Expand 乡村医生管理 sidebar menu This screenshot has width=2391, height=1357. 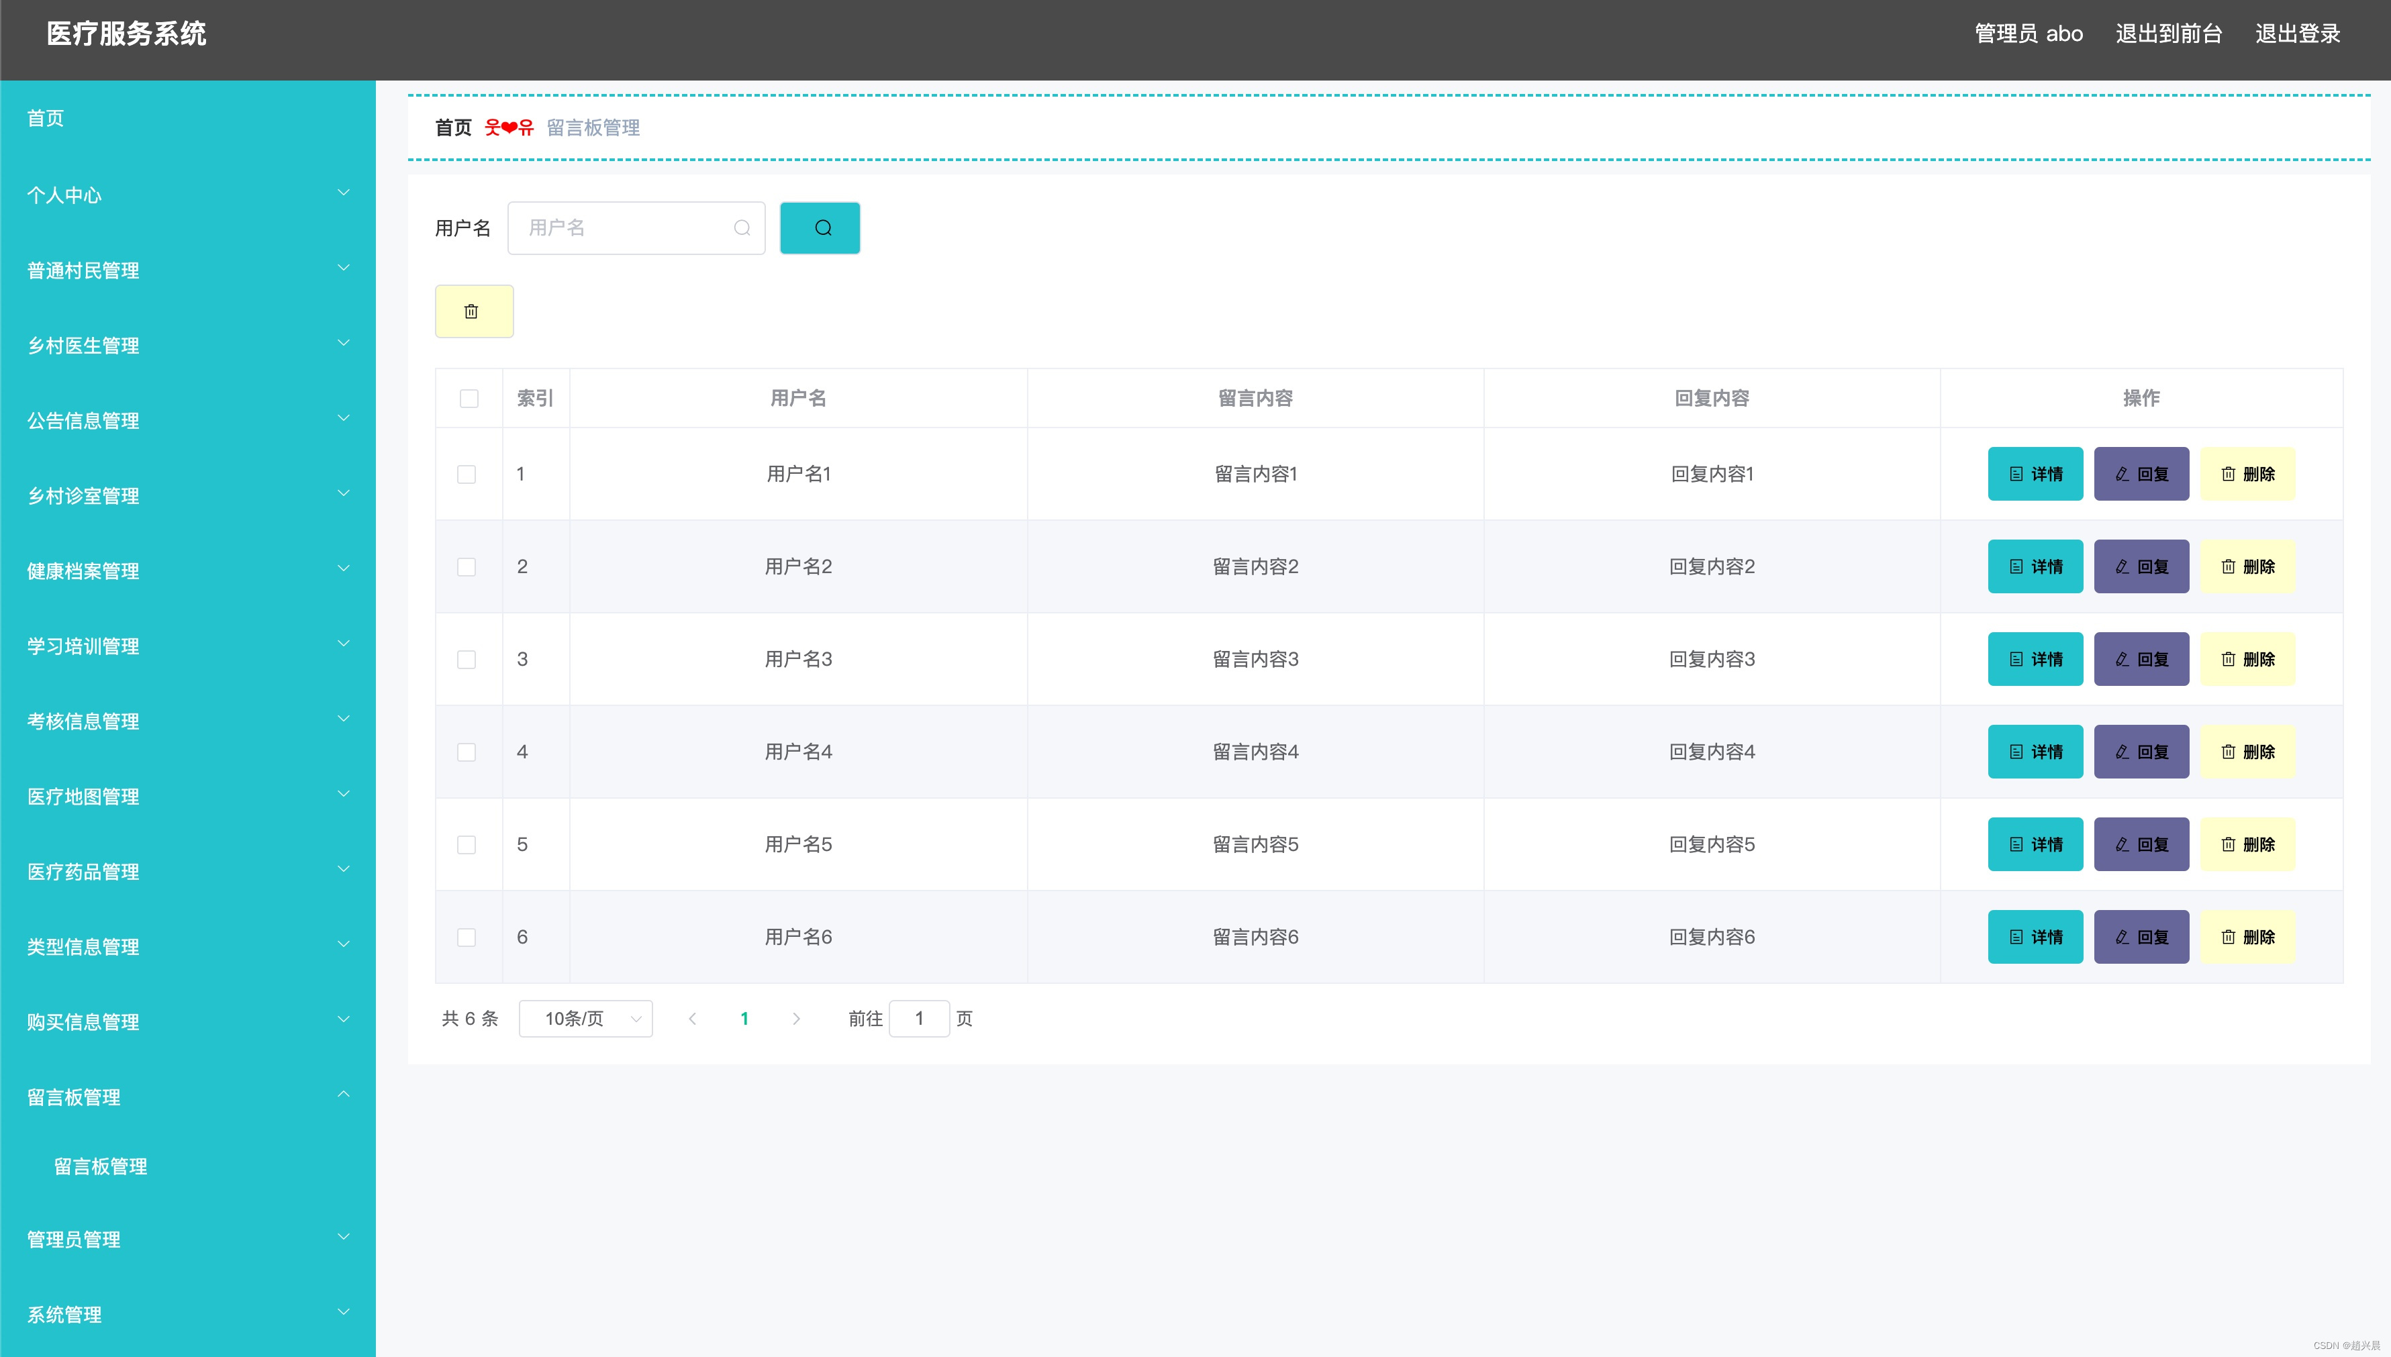(x=187, y=346)
